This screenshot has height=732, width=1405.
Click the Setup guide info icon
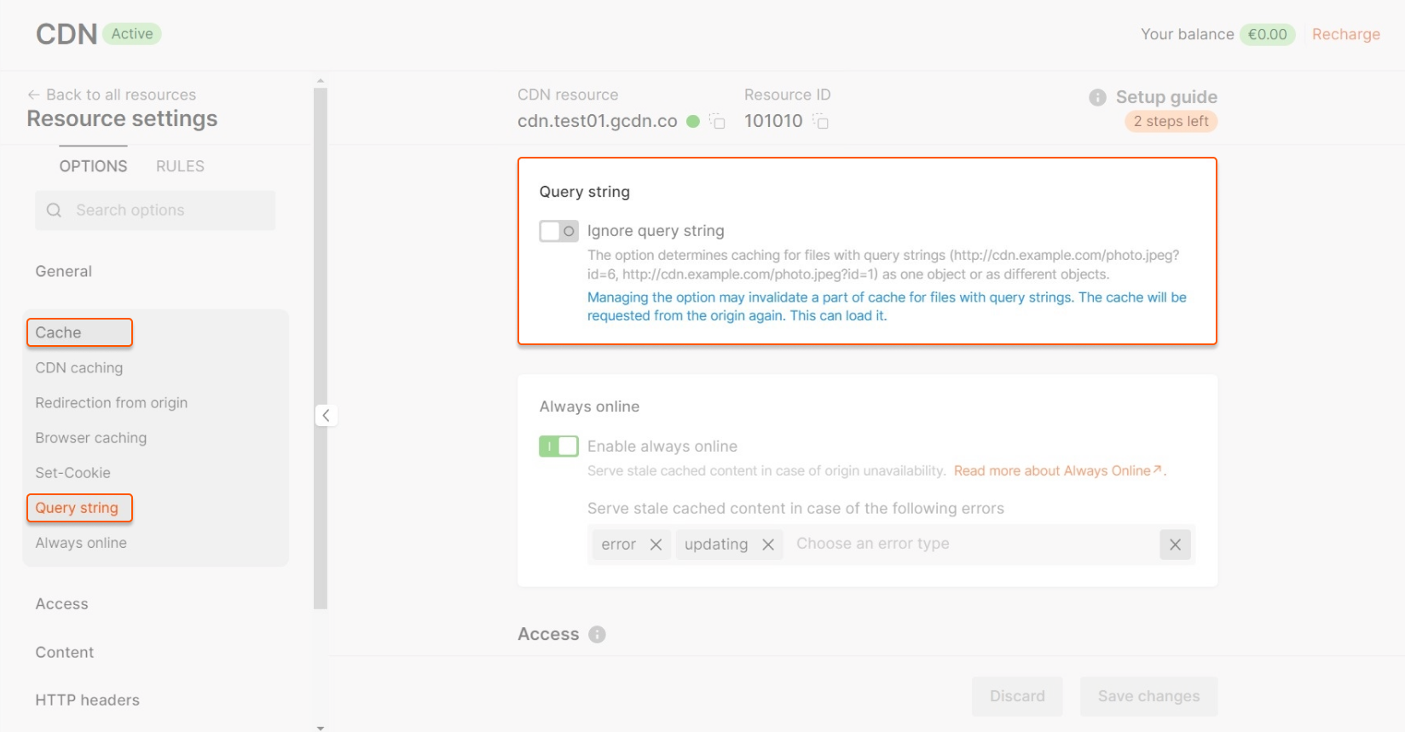[x=1097, y=97]
